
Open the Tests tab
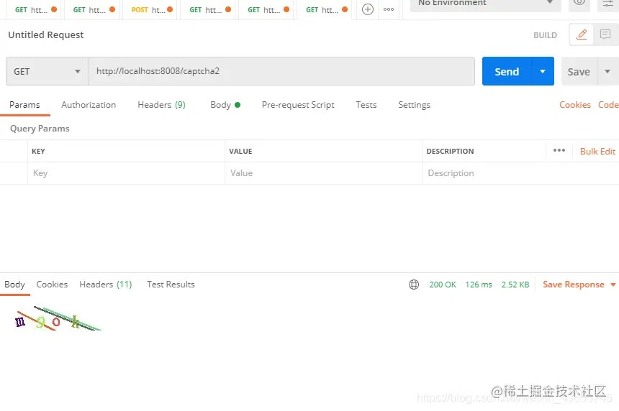point(366,105)
